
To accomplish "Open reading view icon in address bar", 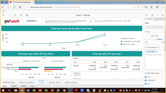I will [134, 7].
